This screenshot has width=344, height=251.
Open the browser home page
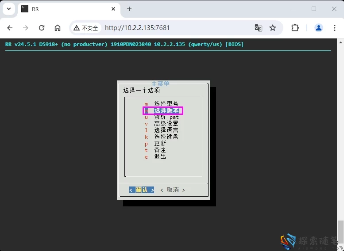tap(58, 28)
